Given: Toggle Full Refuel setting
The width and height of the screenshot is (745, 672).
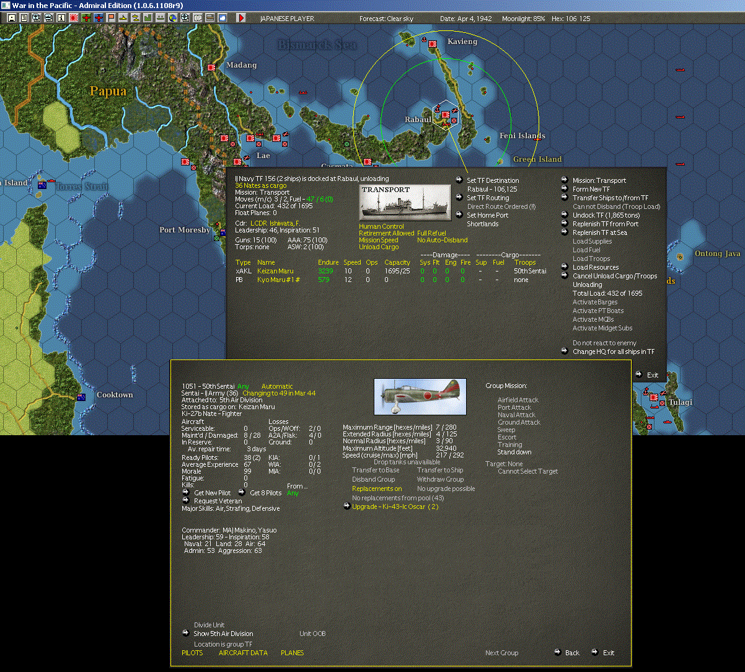Looking at the screenshot, I should click(x=431, y=233).
